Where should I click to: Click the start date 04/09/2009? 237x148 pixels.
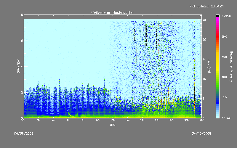pos(24,133)
